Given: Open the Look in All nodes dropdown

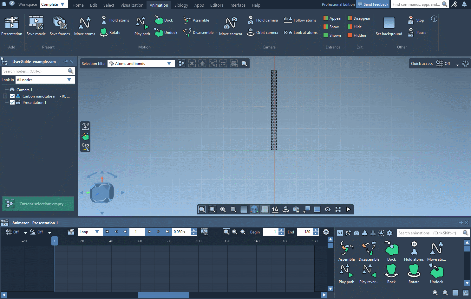Looking at the screenshot, I should click(x=69, y=80).
